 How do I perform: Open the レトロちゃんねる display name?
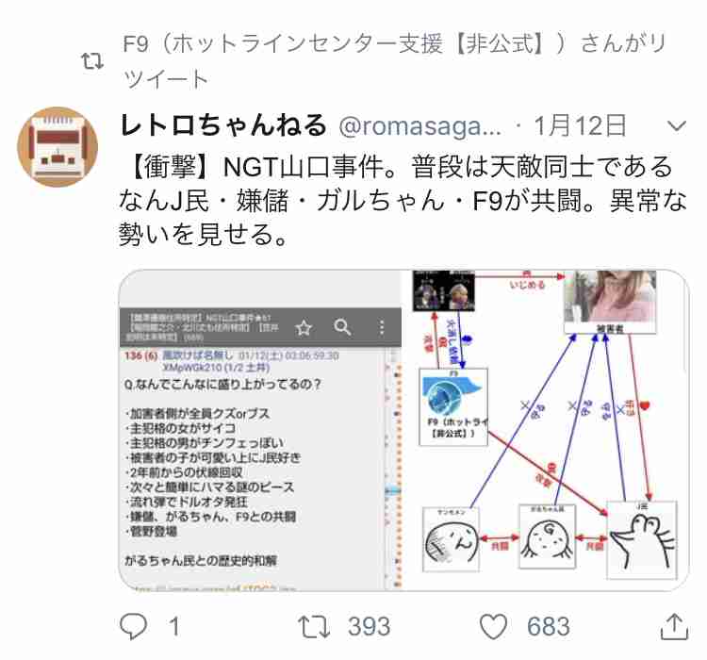click(x=223, y=125)
